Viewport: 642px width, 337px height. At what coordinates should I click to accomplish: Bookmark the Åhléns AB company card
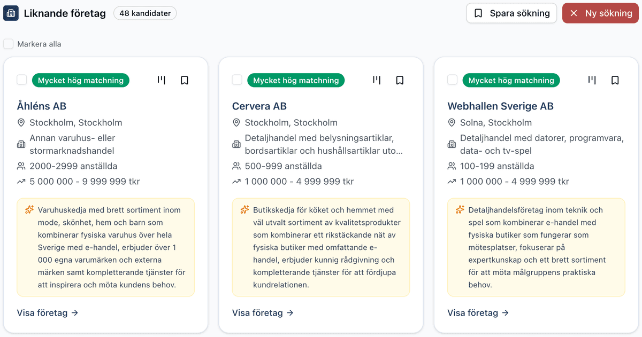pos(185,80)
